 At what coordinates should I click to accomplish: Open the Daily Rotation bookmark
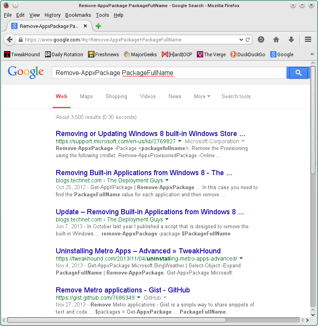point(64,55)
